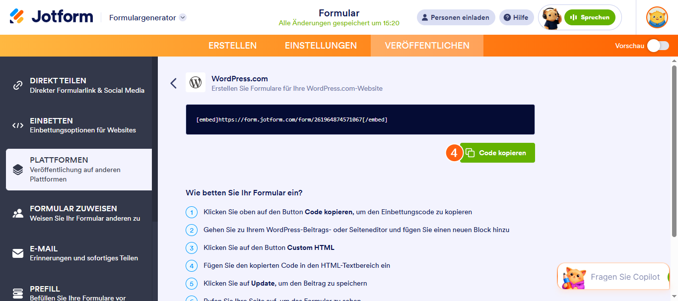Screen dimensions: 678x301
Task: Click the WordPress.com heading
Action: 240,78
